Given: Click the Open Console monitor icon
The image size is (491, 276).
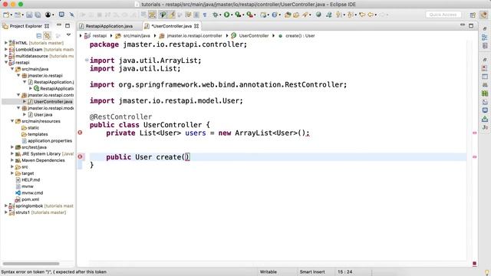Looking at the screenshot, I should click(61, 15).
